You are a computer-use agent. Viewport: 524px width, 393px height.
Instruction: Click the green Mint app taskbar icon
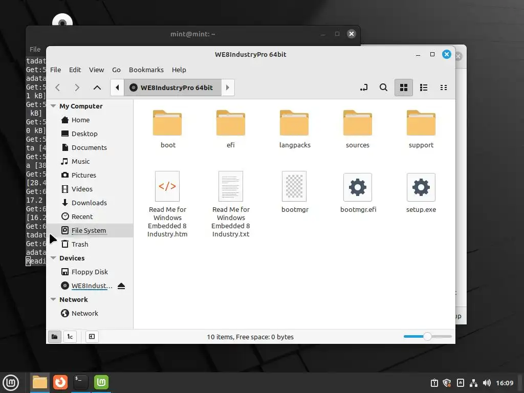click(x=101, y=383)
